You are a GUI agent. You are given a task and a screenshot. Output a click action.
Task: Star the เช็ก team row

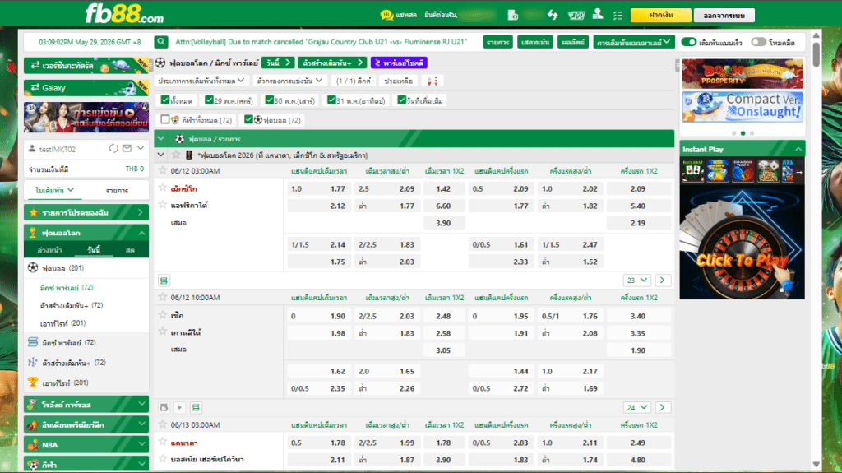(163, 315)
